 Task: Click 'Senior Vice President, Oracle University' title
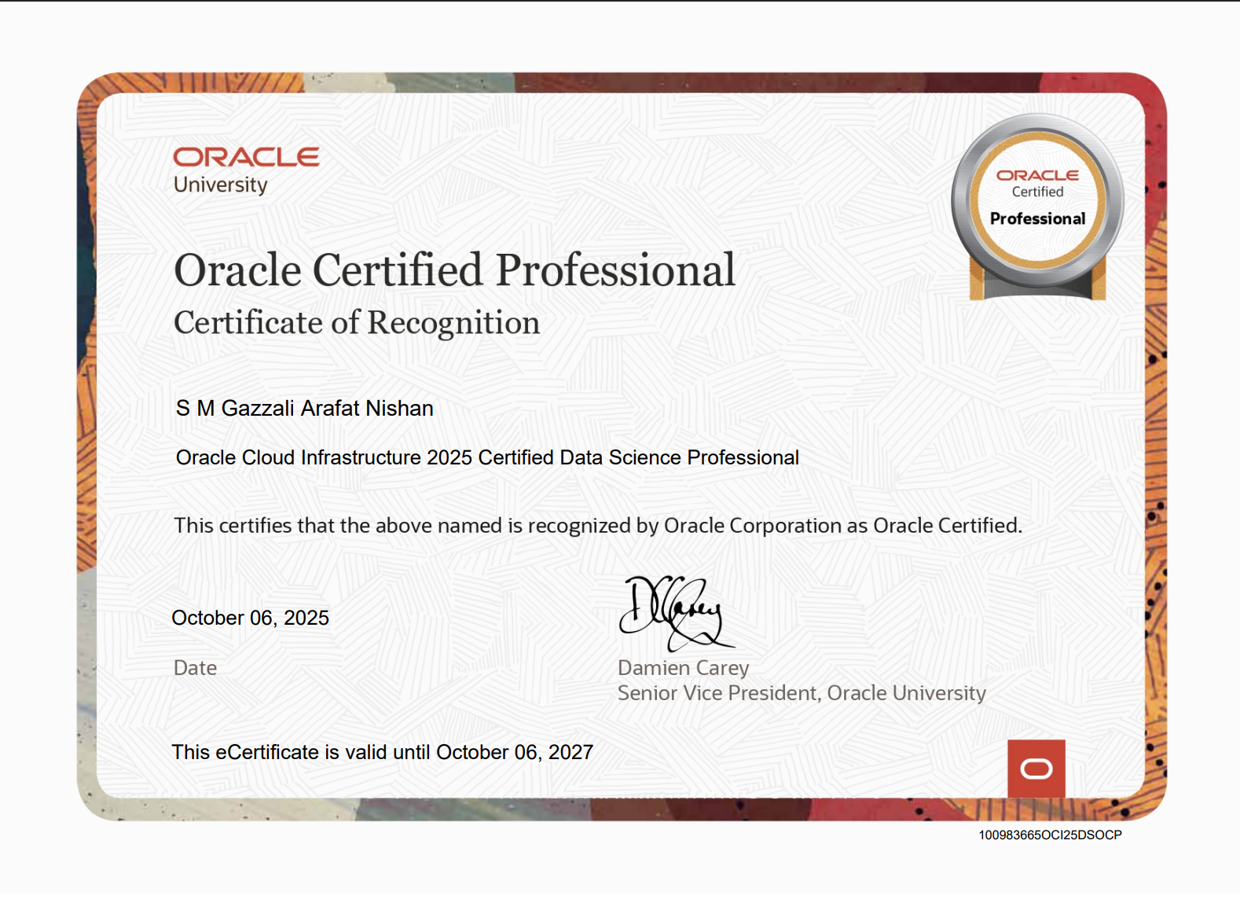click(x=801, y=693)
